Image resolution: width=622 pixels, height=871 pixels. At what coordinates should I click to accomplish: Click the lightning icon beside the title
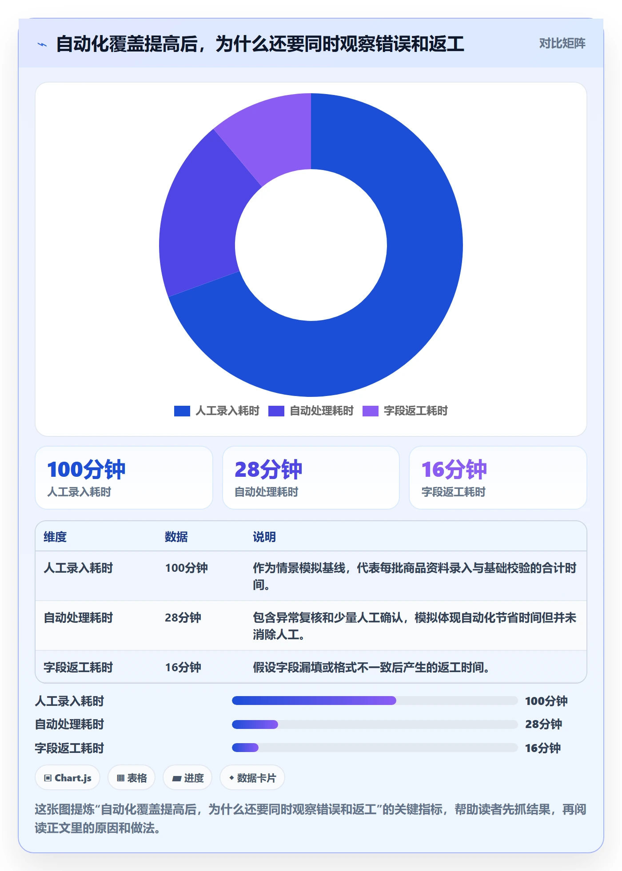click(42, 44)
